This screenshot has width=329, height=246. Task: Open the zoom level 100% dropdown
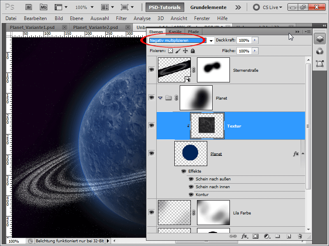point(92,7)
